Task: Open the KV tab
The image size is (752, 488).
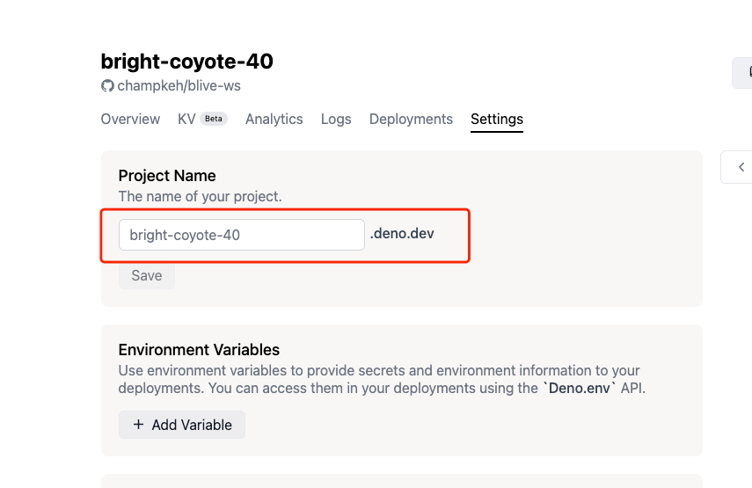Action: click(186, 119)
